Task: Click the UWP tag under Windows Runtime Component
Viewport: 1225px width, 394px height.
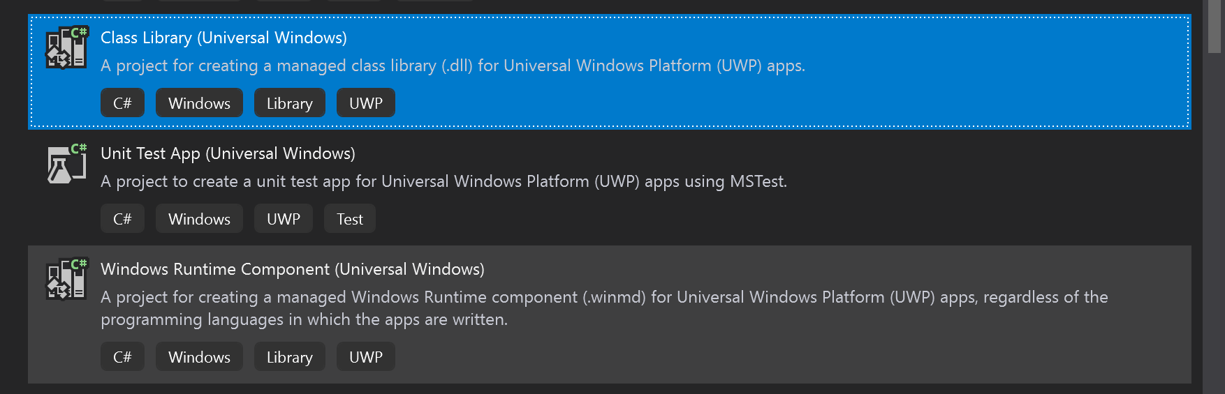Action: [x=366, y=357]
